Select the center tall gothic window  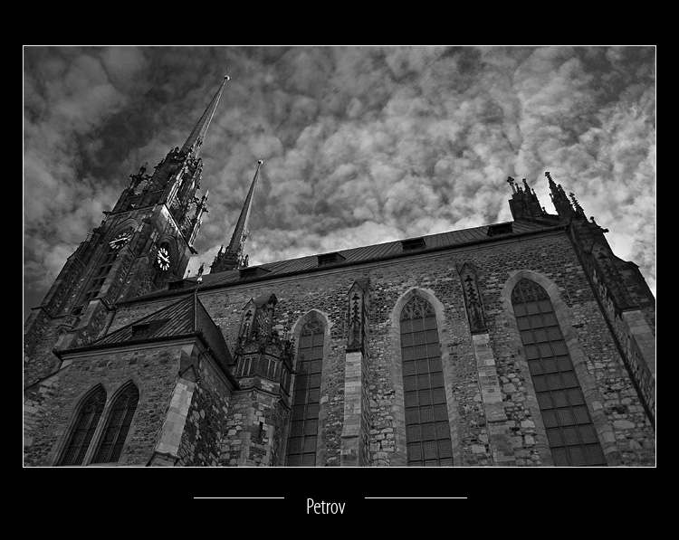[426, 384]
